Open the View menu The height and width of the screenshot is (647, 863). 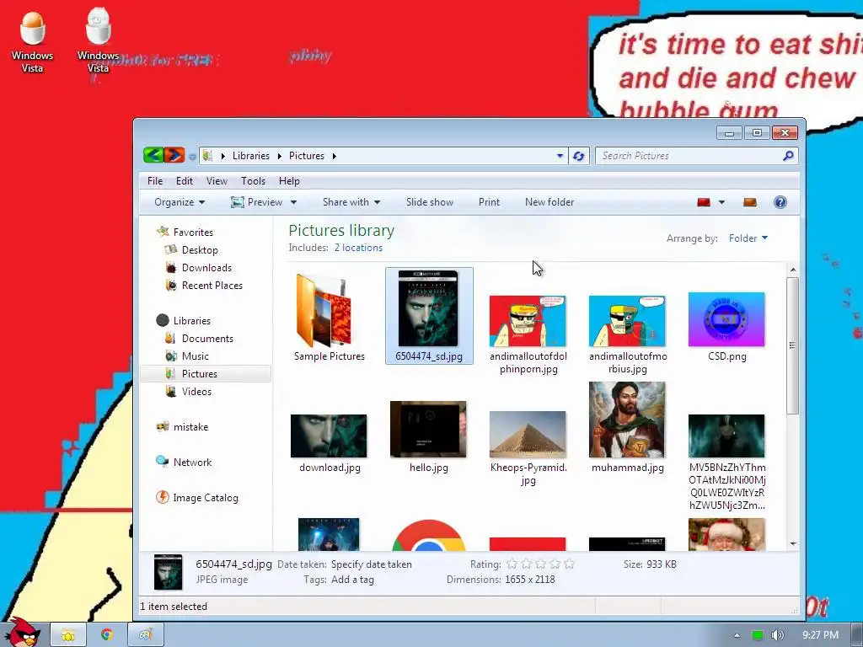tap(217, 181)
